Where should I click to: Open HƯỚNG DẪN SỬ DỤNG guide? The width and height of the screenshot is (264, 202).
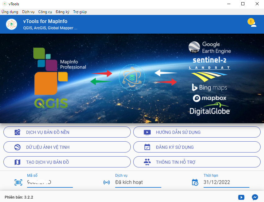click(x=197, y=132)
